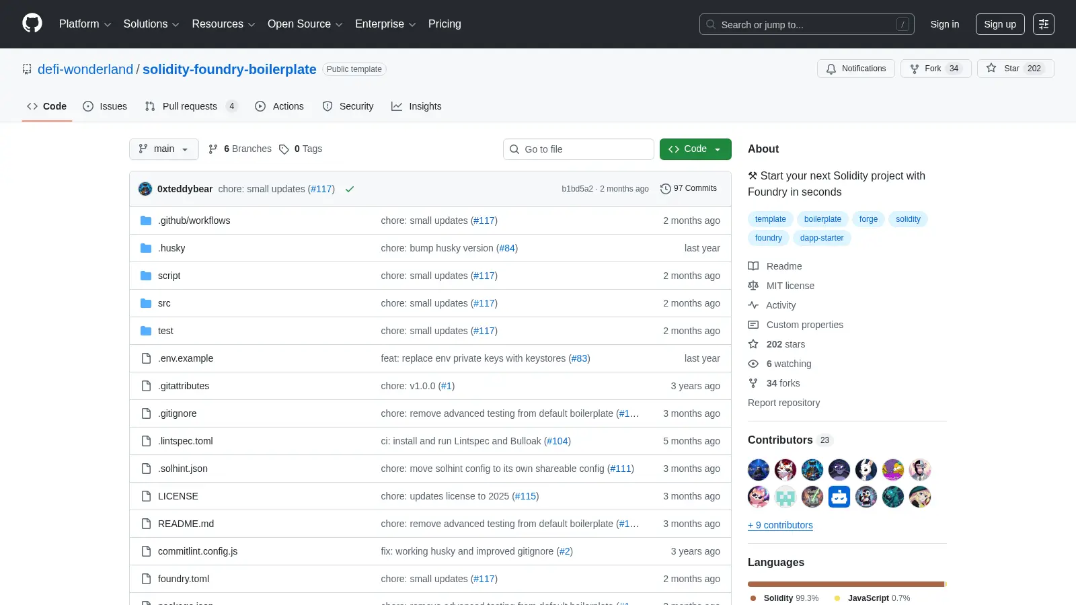Click the .husky folder icon
Viewport: 1076px width, 605px height.
(146, 248)
